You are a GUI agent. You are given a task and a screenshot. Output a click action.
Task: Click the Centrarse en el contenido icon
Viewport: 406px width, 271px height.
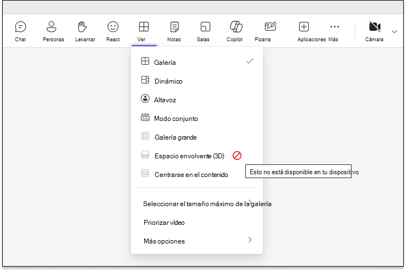(x=145, y=173)
